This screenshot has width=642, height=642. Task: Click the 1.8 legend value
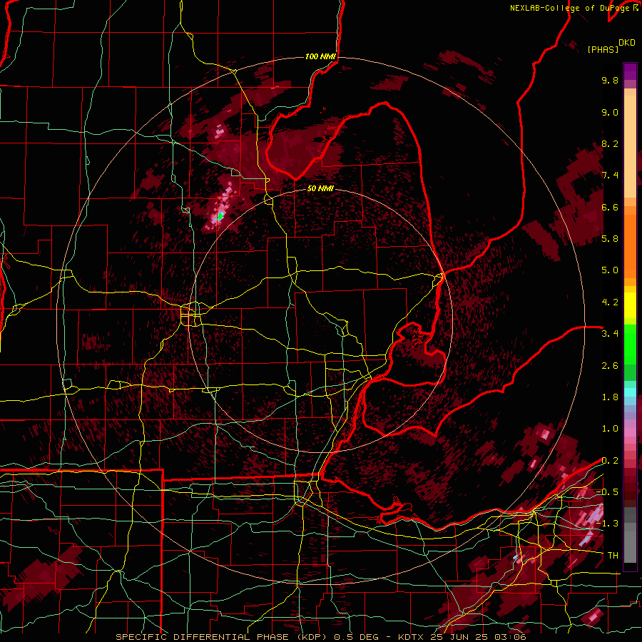[610, 397]
